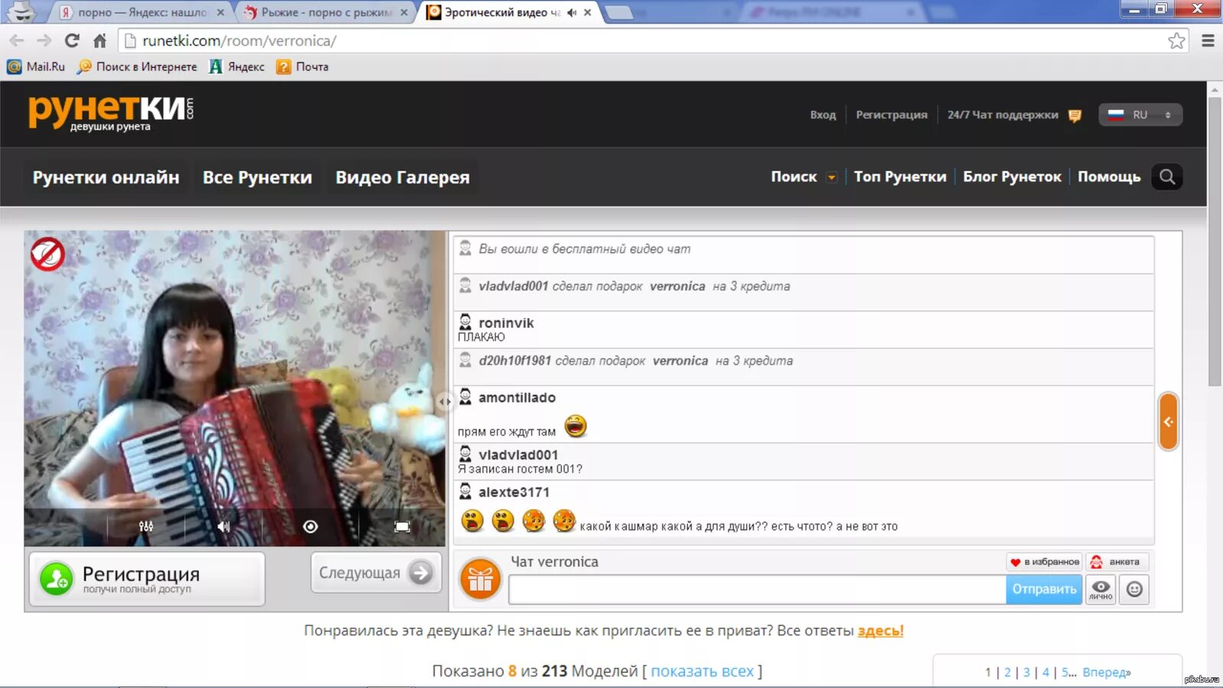1223x688 pixels.
Task: Expand the 'Поиск' dropdown menu
Action: [832, 177]
